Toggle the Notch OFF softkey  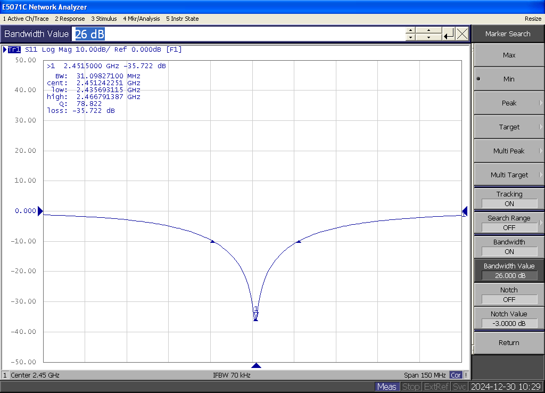point(509,294)
